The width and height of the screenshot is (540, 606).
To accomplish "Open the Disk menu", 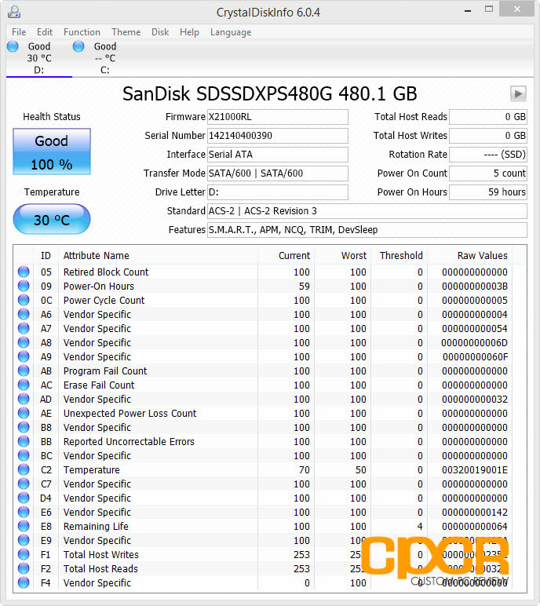I will 160,32.
